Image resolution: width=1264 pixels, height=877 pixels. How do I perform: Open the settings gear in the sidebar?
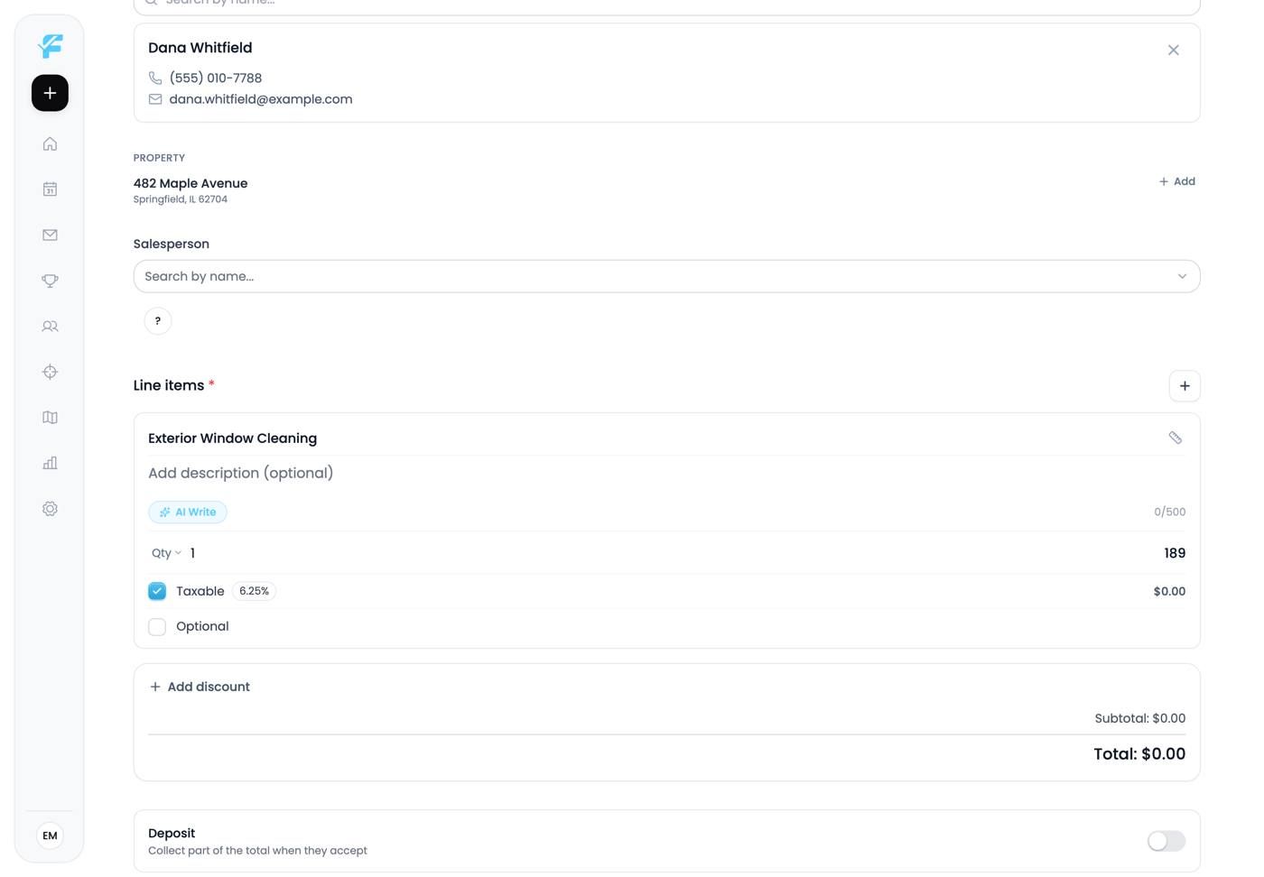point(50,509)
